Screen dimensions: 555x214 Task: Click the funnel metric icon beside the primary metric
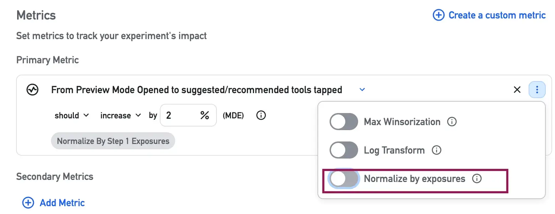click(32, 90)
